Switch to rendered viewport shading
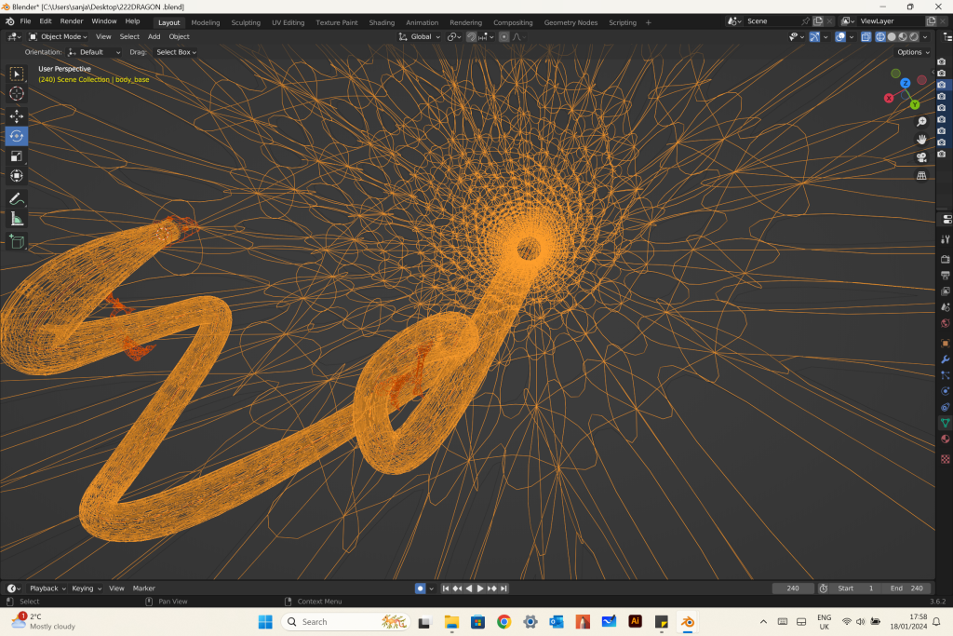This screenshot has width=953, height=636. pos(914,37)
